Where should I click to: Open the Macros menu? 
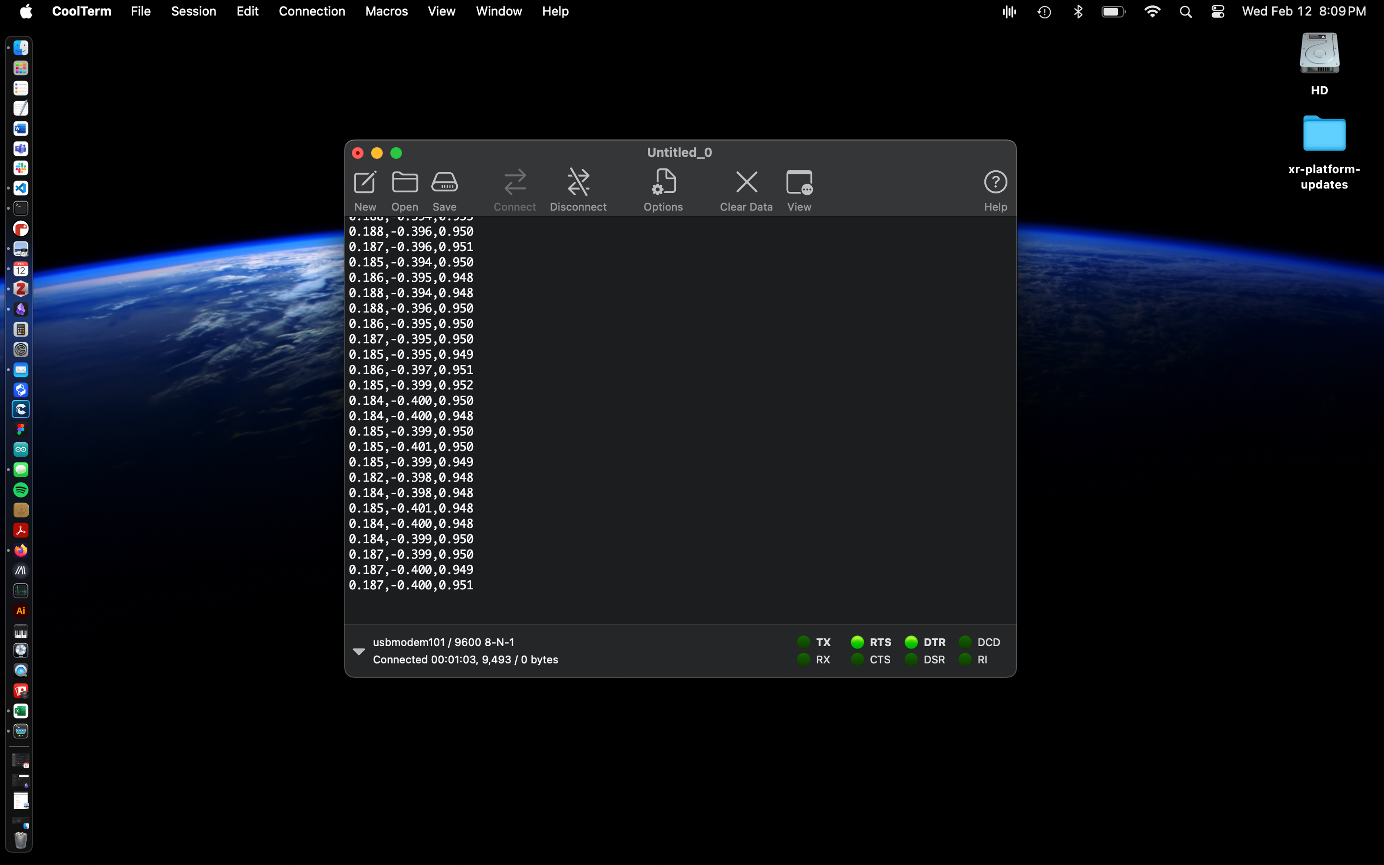386,12
